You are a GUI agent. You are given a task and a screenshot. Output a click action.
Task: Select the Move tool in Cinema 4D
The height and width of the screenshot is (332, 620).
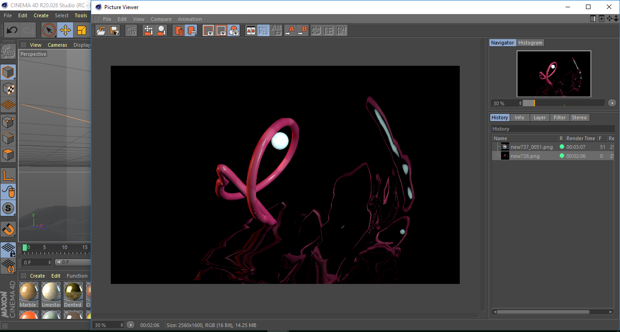[65, 30]
